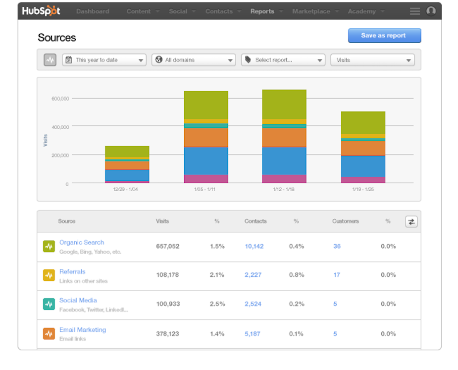The width and height of the screenshot is (458, 370).
Task: Expand the 'All domains' dropdown
Action: tap(193, 59)
